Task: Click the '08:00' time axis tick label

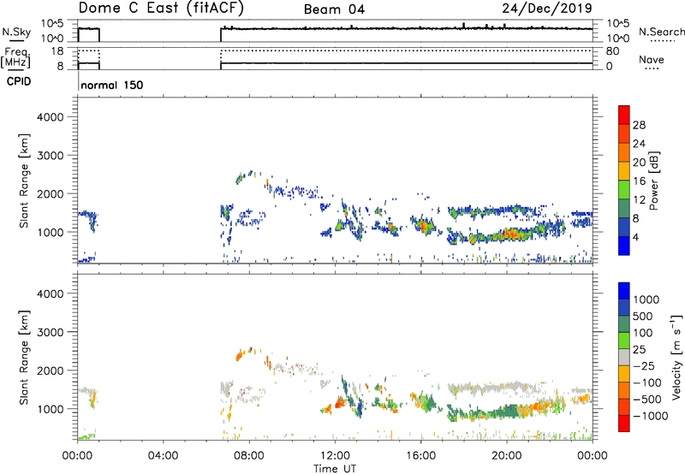Action: [249, 456]
